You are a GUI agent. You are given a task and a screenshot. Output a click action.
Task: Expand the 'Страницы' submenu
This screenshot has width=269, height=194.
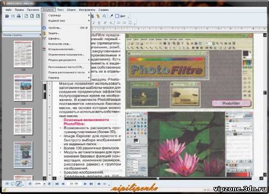[x=66, y=16]
